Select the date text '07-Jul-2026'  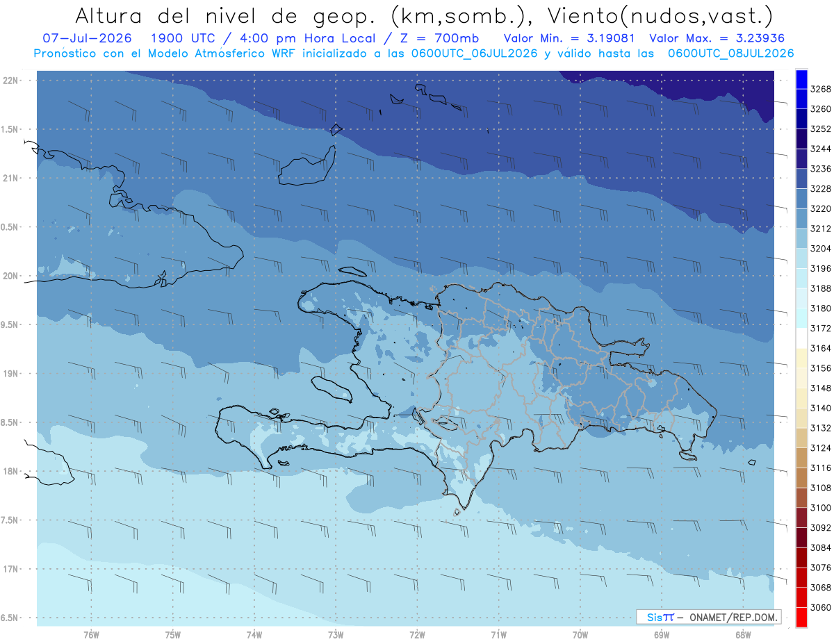[88, 38]
